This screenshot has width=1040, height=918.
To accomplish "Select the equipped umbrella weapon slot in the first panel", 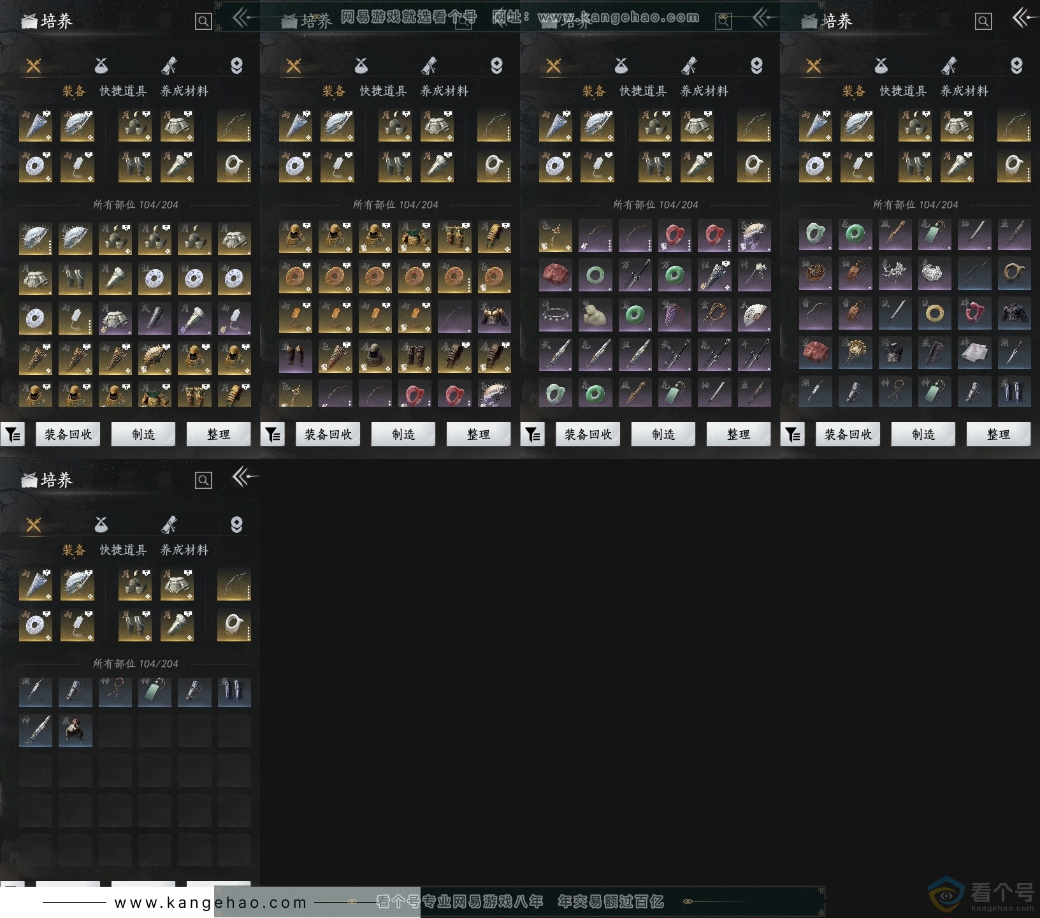I will point(36,126).
